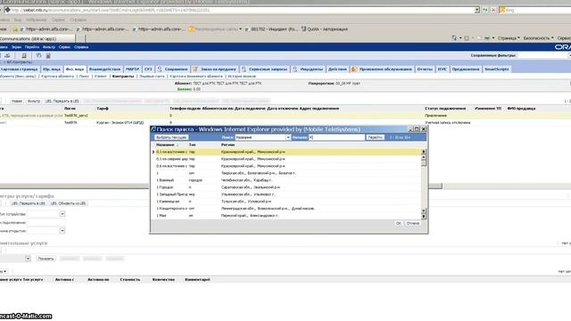The width and height of the screenshot is (571, 321).
Task: Click the Комментарий column header in services table
Action: pos(197,279)
